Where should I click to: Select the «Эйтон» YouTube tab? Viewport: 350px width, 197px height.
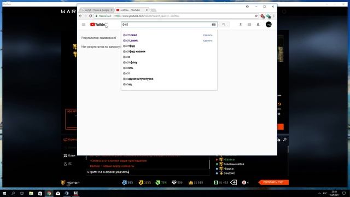point(130,10)
